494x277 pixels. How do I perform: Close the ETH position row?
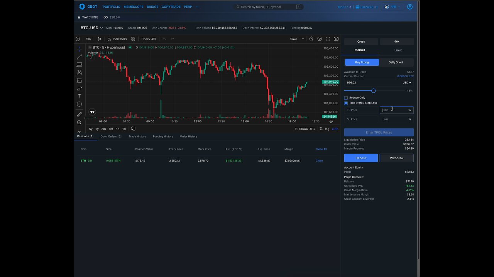pyautogui.click(x=319, y=161)
